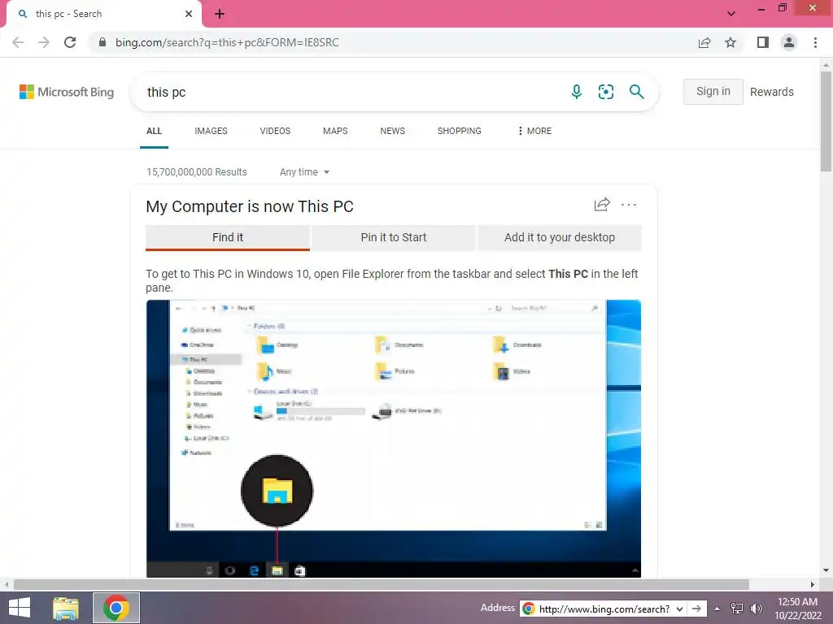Expand the taskbar Address dropdown
This screenshot has width=833, height=624.
pos(679,609)
